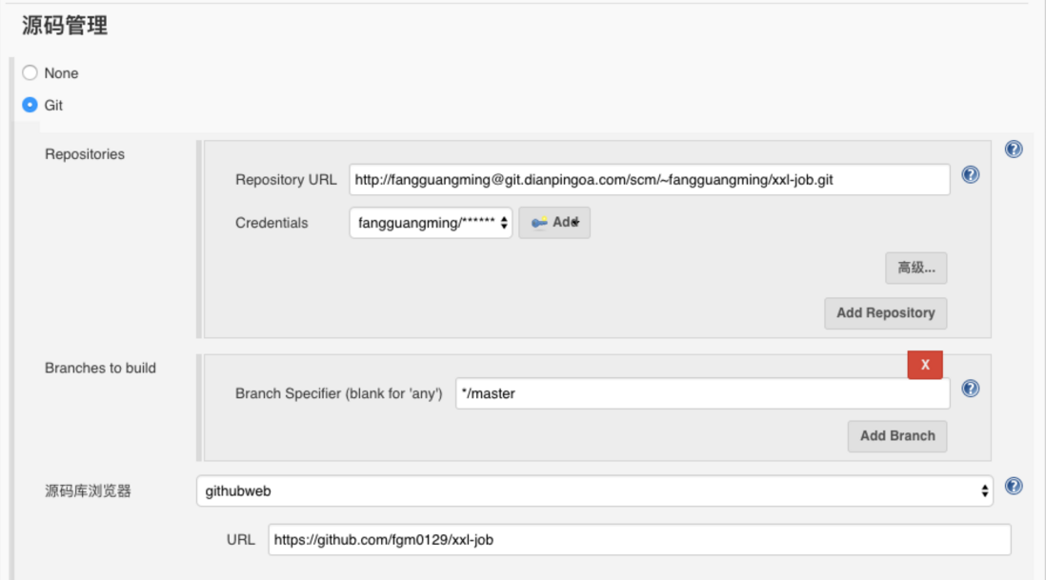Click the 源码库浏览器 label
1046x580 pixels.
pos(88,491)
